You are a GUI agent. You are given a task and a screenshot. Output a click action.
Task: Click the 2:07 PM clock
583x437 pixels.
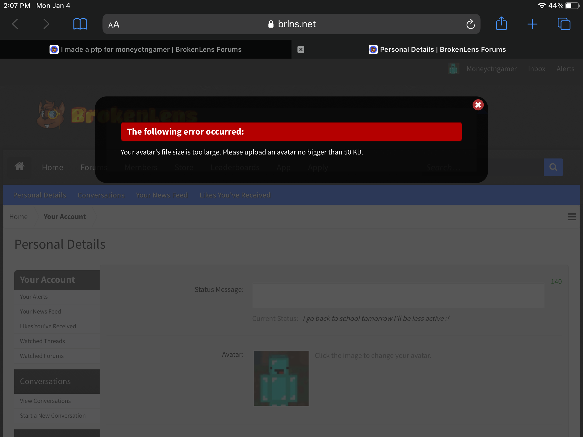click(17, 6)
